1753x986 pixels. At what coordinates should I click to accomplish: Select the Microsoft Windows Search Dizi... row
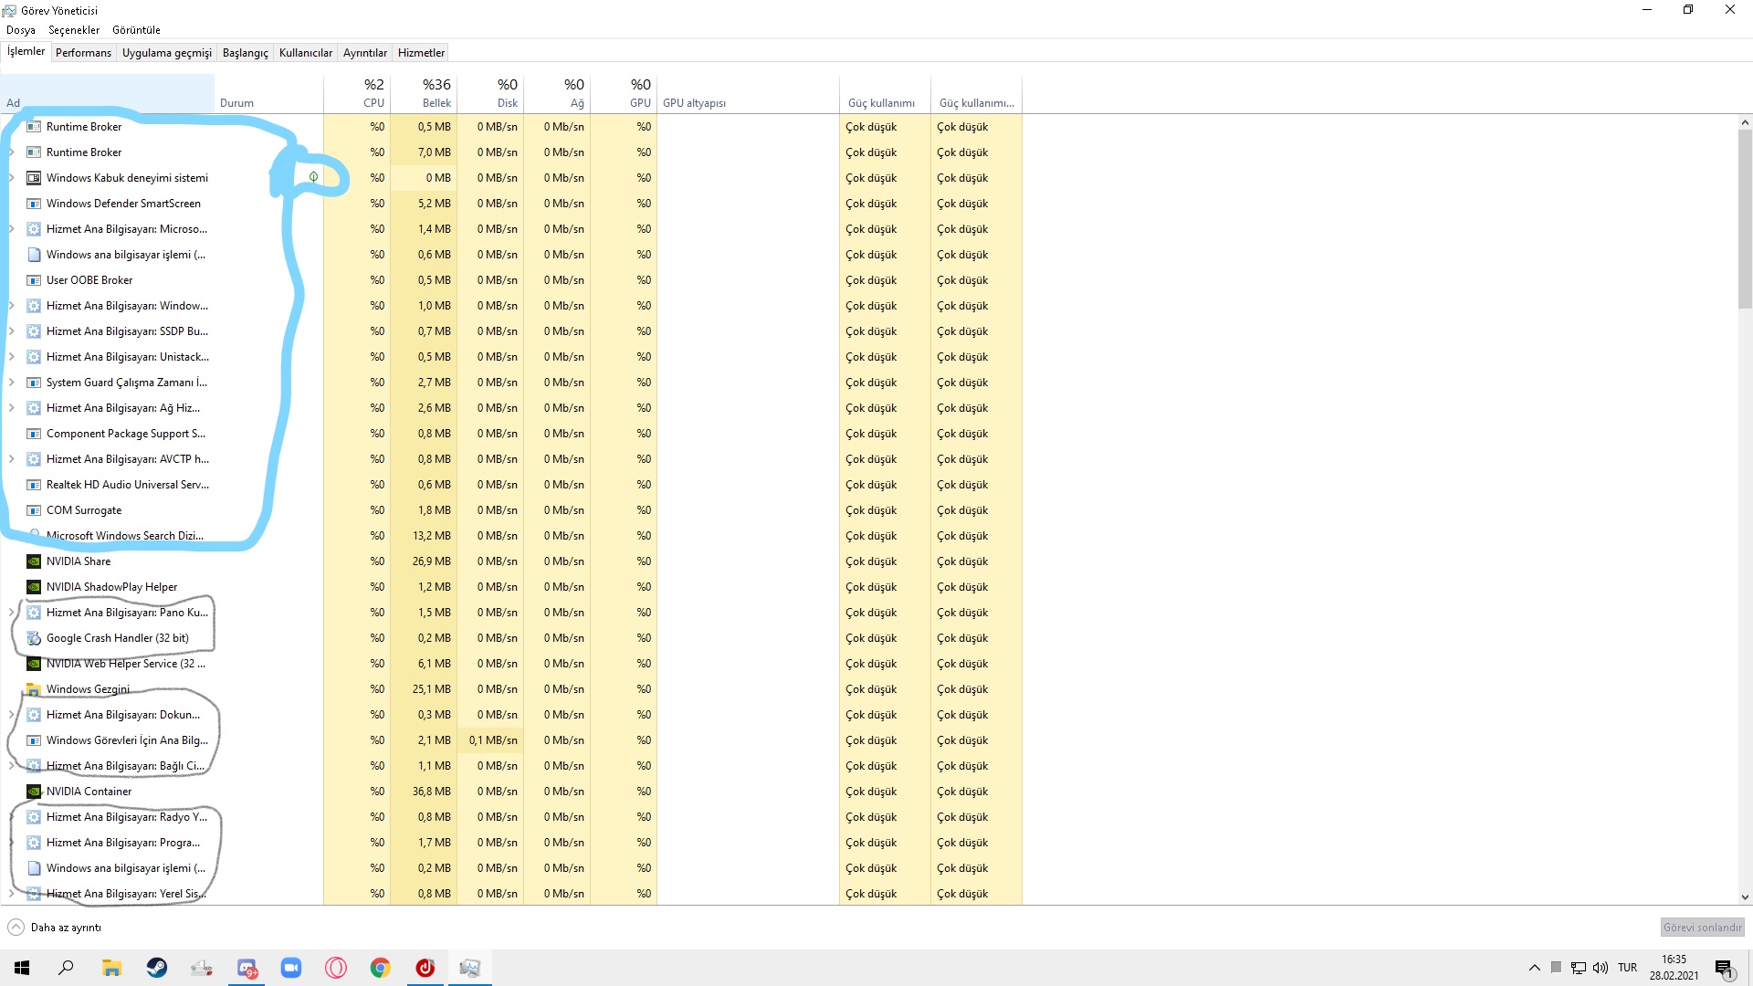click(511, 536)
